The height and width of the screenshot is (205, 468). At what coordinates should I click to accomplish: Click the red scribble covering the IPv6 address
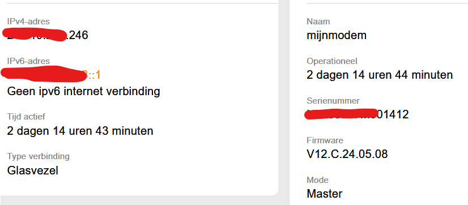[x=44, y=75]
